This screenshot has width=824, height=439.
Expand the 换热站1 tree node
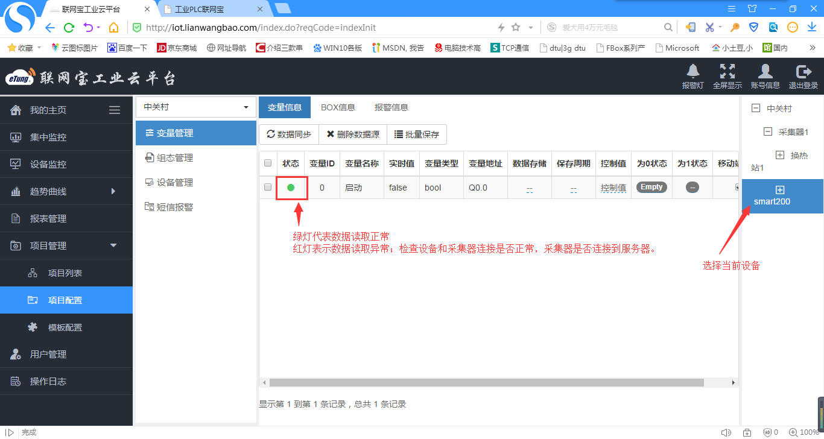(780, 155)
